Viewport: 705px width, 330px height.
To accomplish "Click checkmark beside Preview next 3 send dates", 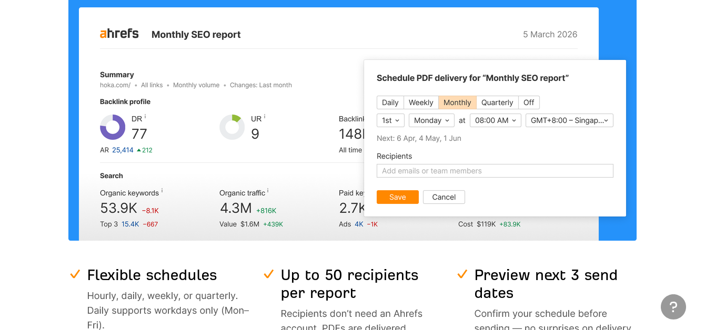I will 462,274.
